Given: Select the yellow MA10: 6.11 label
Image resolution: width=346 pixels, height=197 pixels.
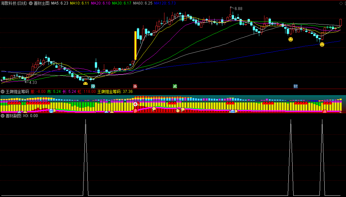Looking at the screenshot, I should pyautogui.click(x=79, y=3).
